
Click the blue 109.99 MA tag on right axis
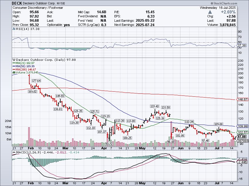click(243, 126)
